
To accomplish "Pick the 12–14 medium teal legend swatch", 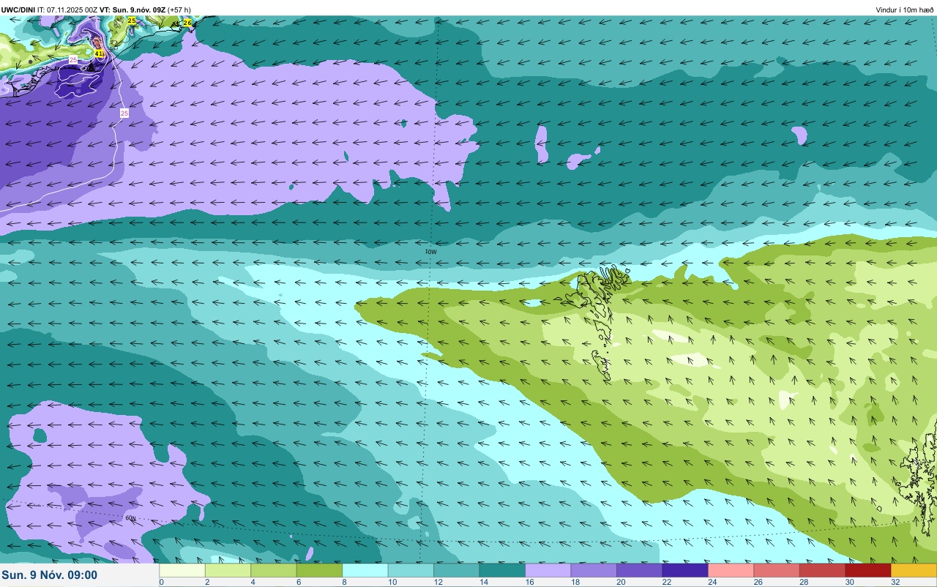I will click(x=456, y=570).
